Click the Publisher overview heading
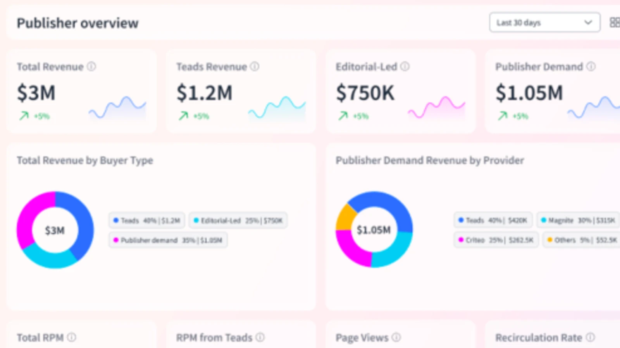The image size is (620, 348). (77, 23)
